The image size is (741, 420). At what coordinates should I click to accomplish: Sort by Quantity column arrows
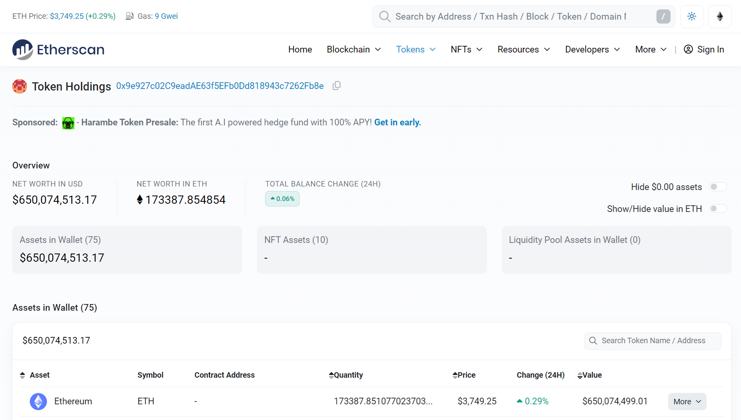[331, 375]
